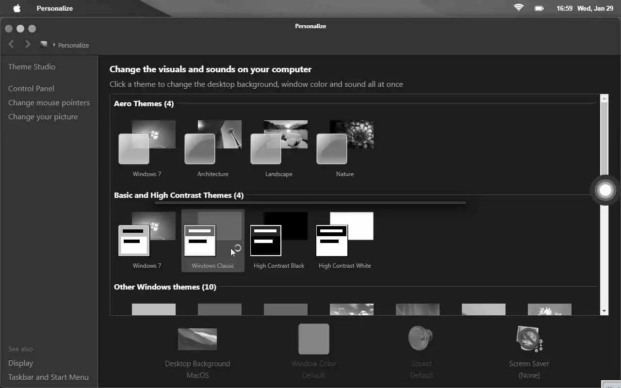This screenshot has height=388, width=621.
Task: Select the Windows 7 Basic theme
Action: click(x=147, y=240)
